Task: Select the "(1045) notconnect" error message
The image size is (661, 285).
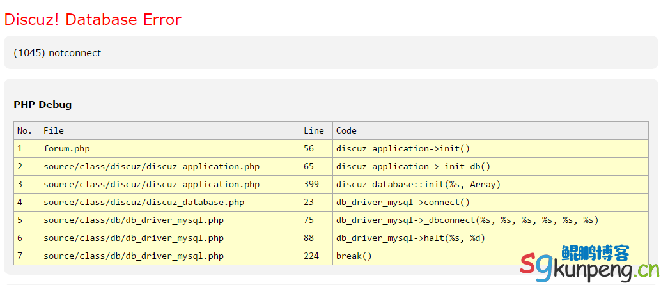Action: (x=58, y=52)
